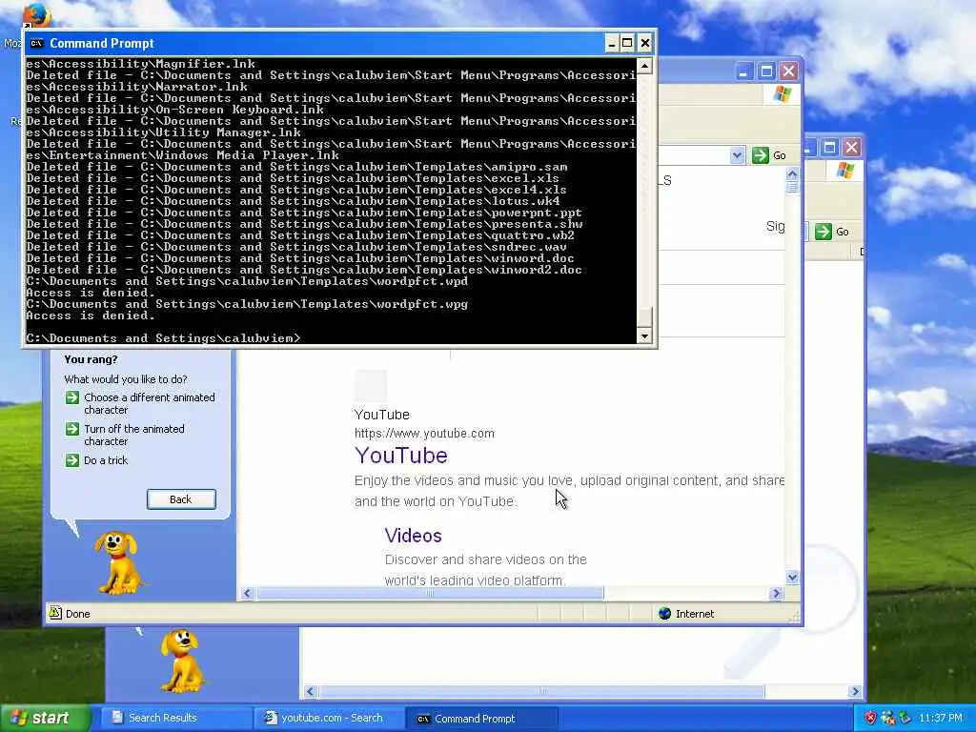Screen dimensions: 976x732
Task: Click the Command Prompt title bar icon
Action: click(37, 43)
